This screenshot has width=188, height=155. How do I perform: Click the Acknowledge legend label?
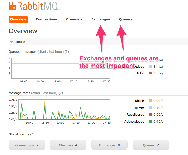[134, 122]
